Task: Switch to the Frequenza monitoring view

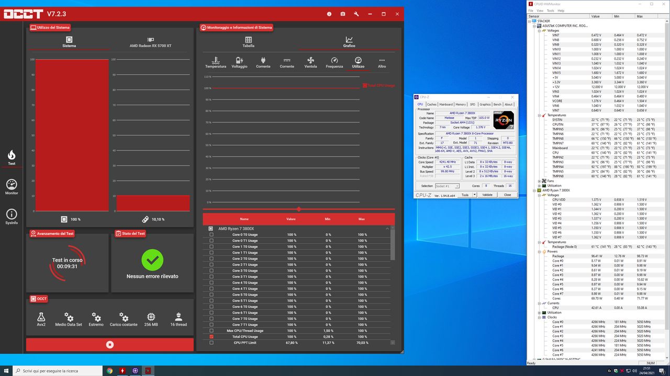Action: [x=334, y=62]
